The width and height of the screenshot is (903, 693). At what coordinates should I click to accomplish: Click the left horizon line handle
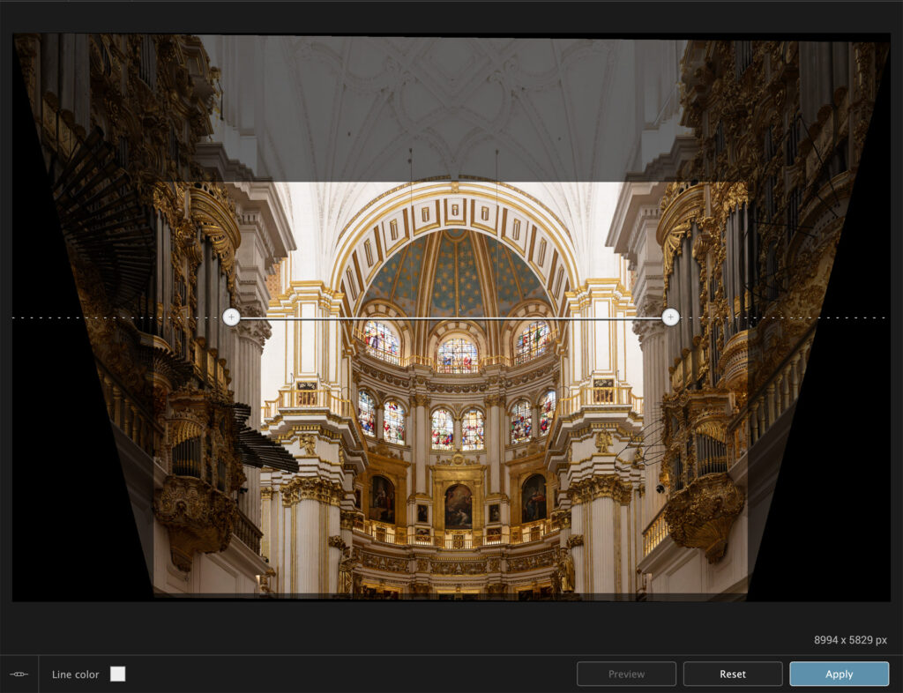[231, 317]
